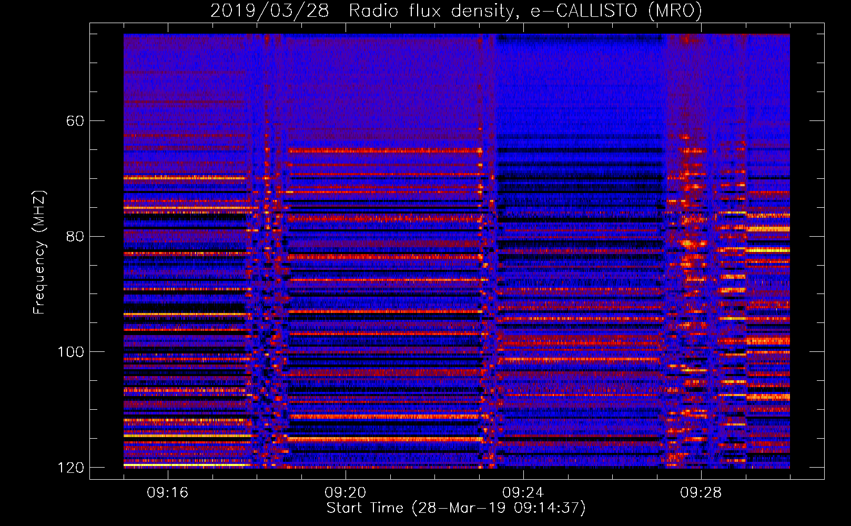Click the plot title 'Radio flux density, e-CALLISTO (MRO)'
This screenshot has height=526, width=851.
click(x=525, y=11)
